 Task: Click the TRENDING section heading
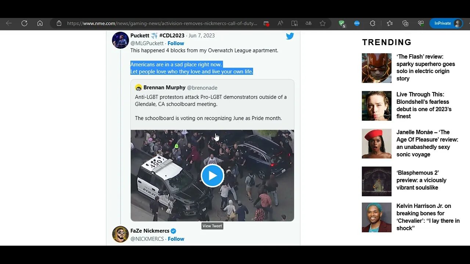point(387,42)
